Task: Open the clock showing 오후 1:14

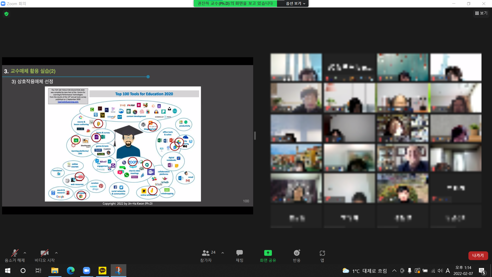Action: point(463,271)
